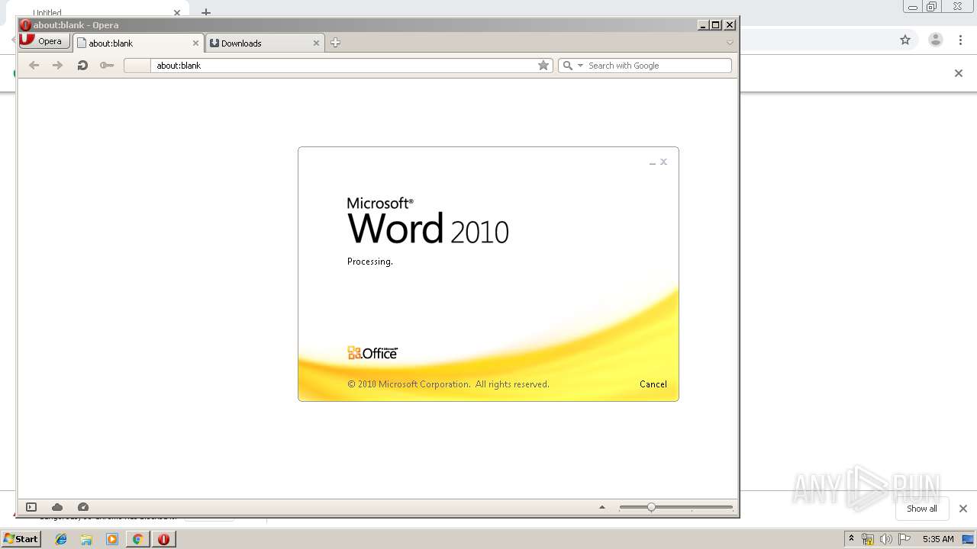Open the network tray icon
This screenshot has height=549, width=977.
pos(868,539)
